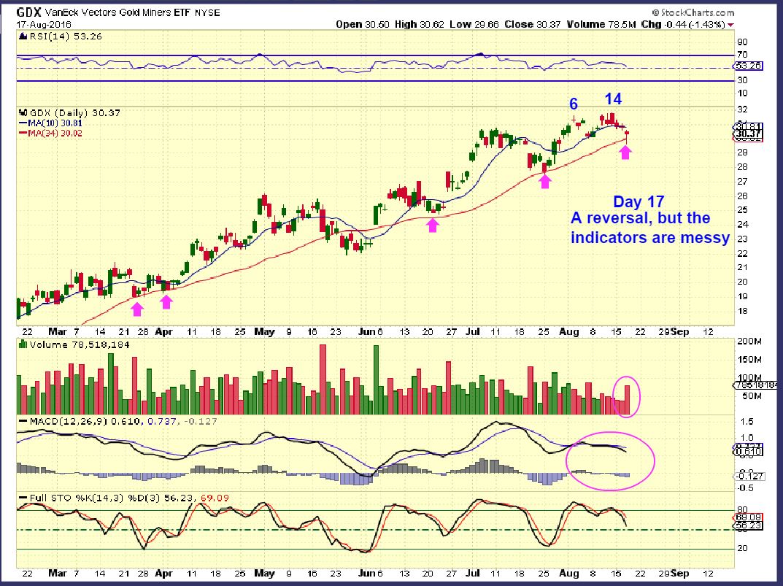This screenshot has height=586, width=783.
Task: Click the 150M level on the volume axis
Action: [x=749, y=360]
